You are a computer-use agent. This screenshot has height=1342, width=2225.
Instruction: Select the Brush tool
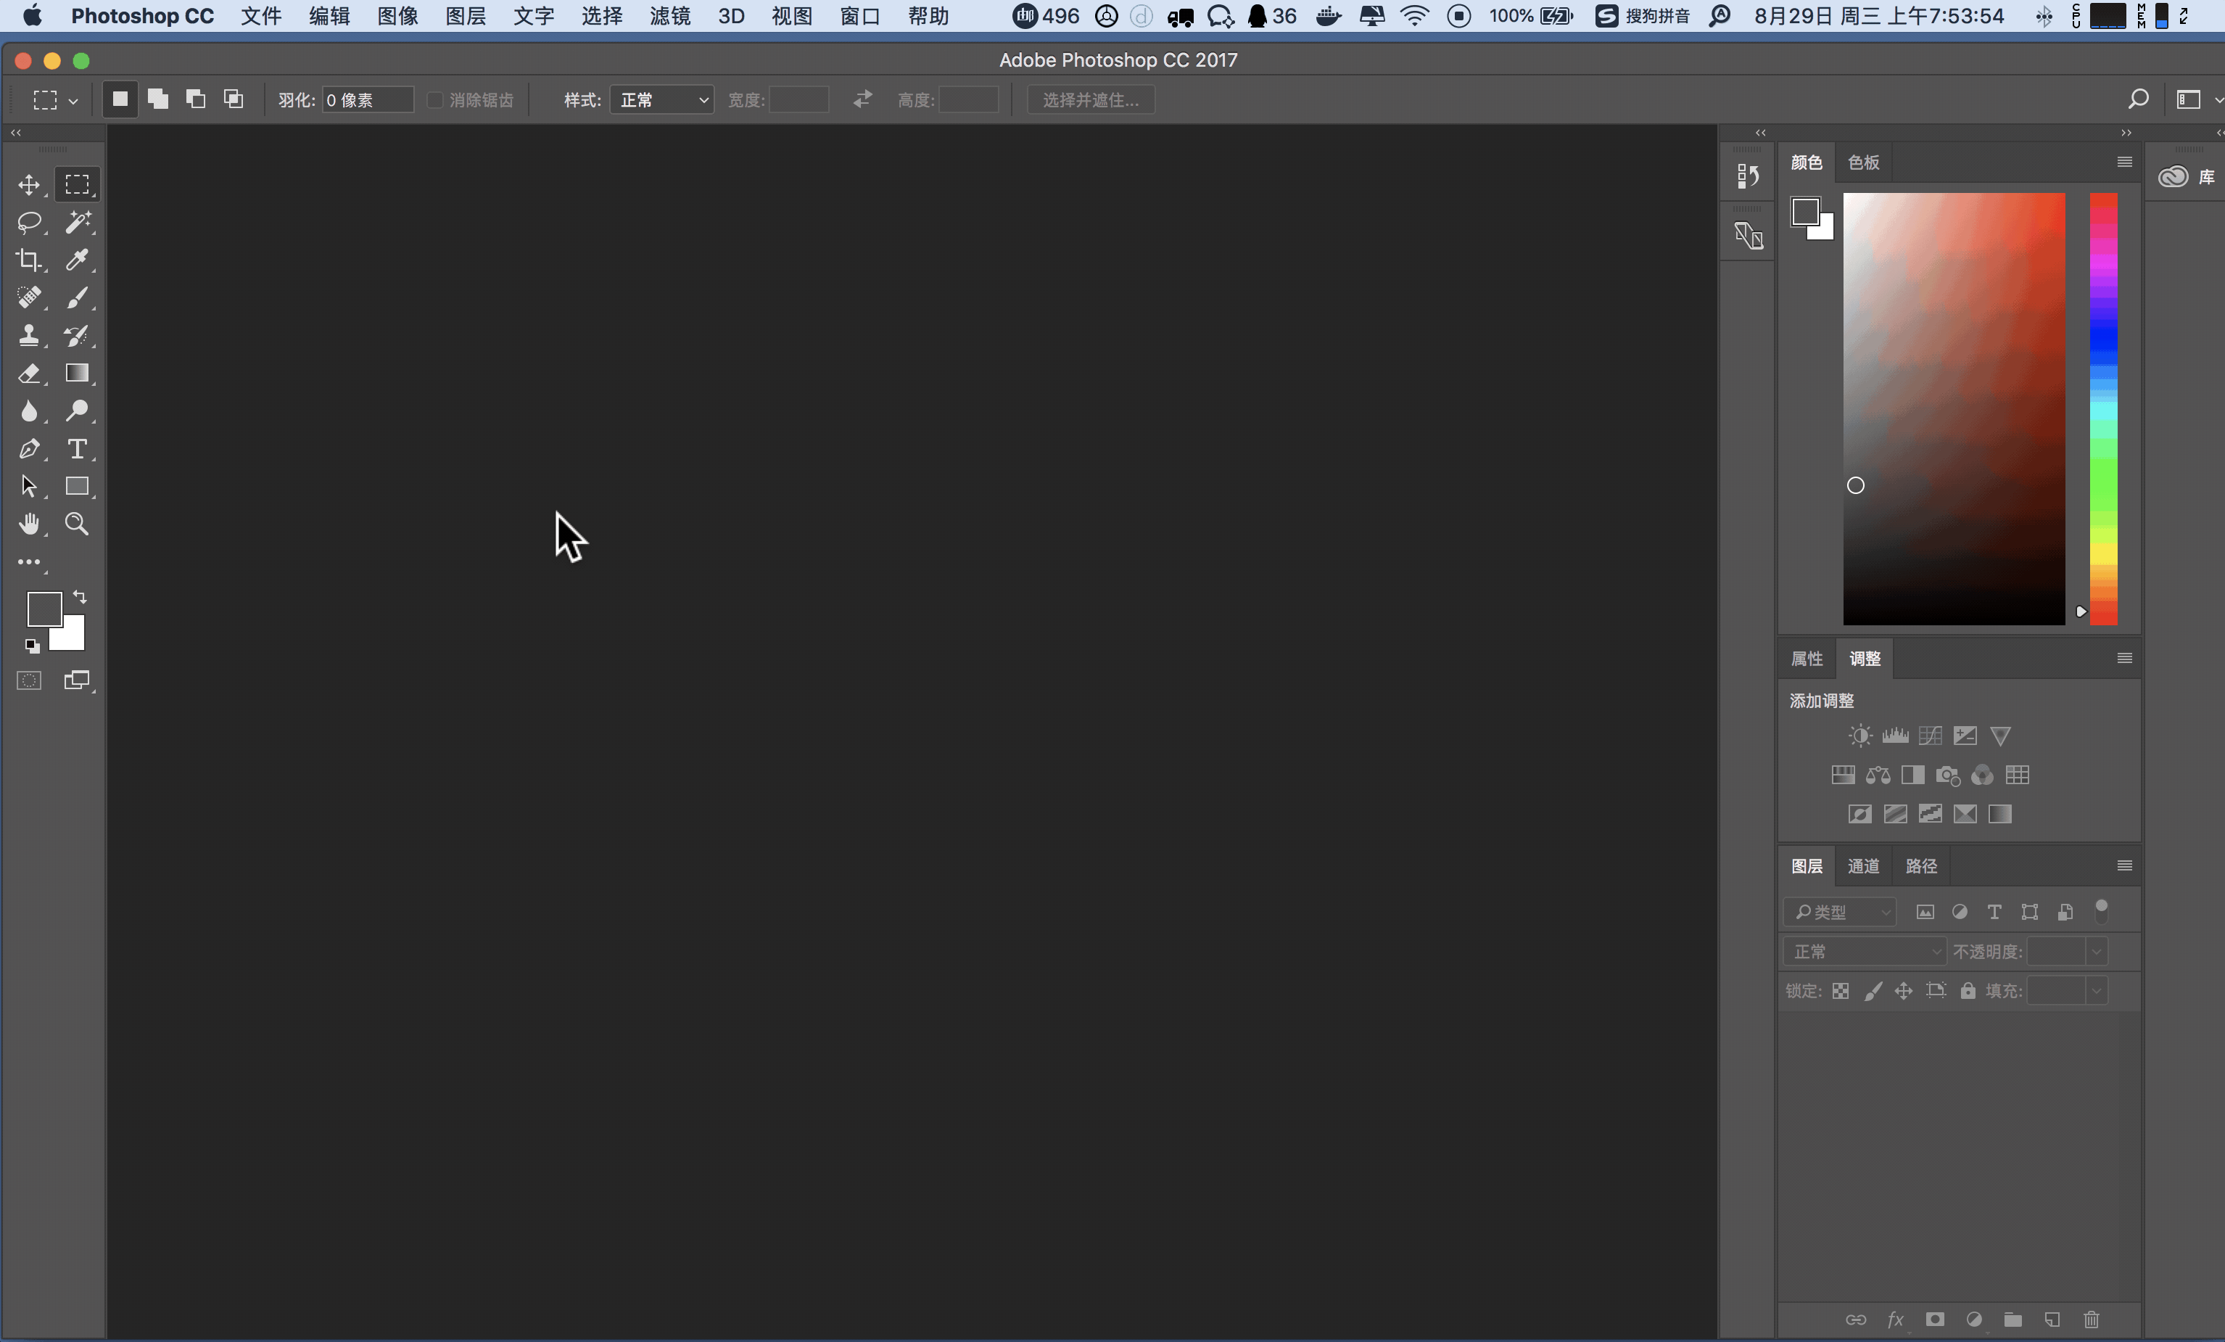tap(77, 297)
